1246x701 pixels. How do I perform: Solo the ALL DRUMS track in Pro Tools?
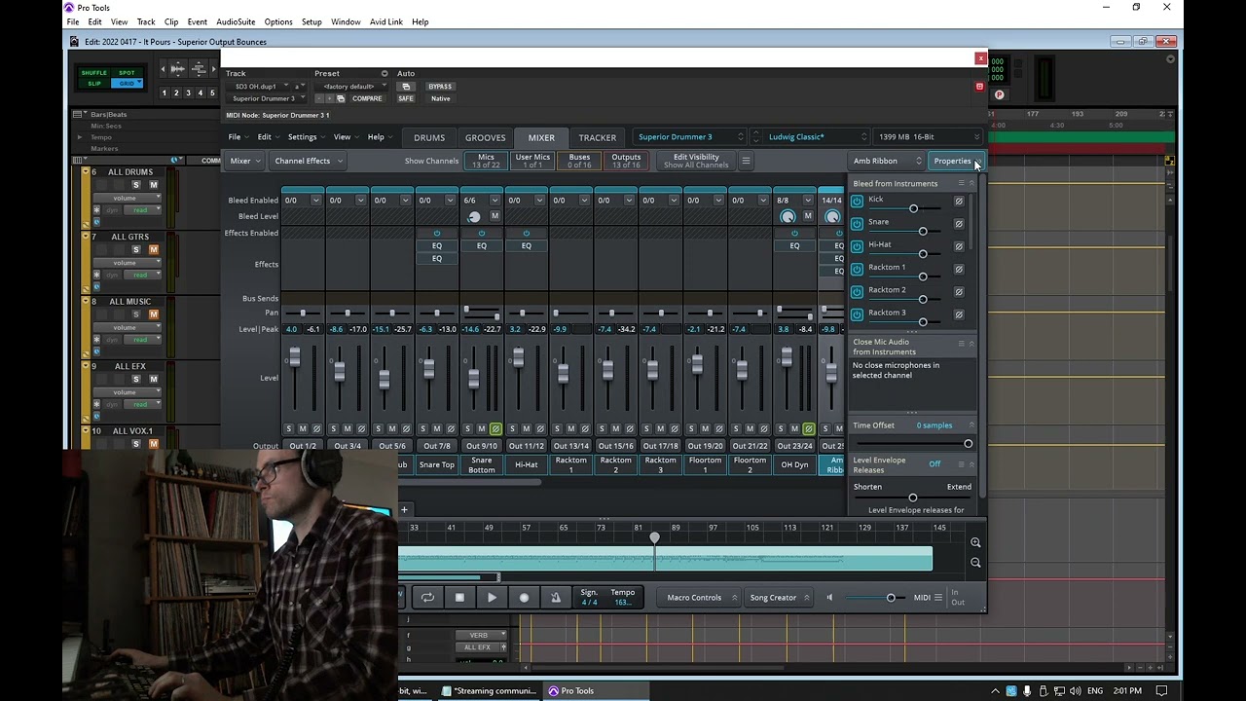(x=136, y=185)
